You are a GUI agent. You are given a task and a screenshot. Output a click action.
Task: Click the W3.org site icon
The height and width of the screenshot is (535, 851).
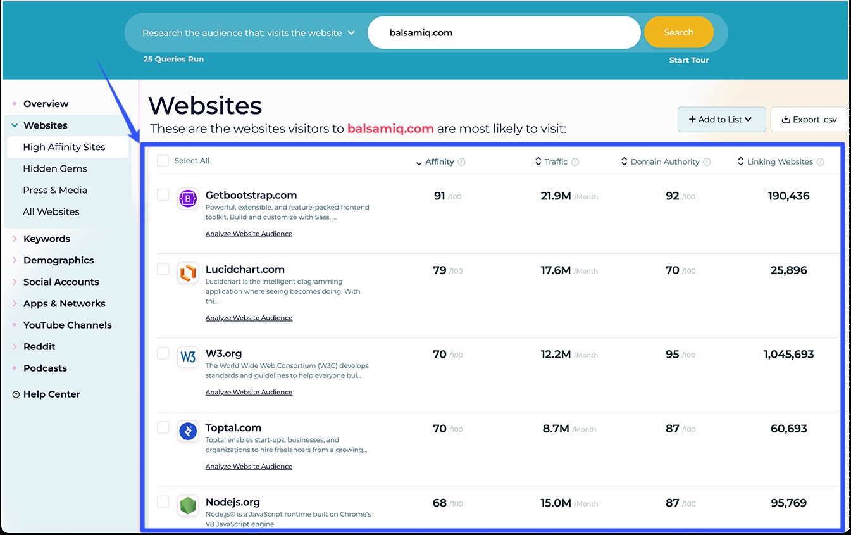click(187, 357)
